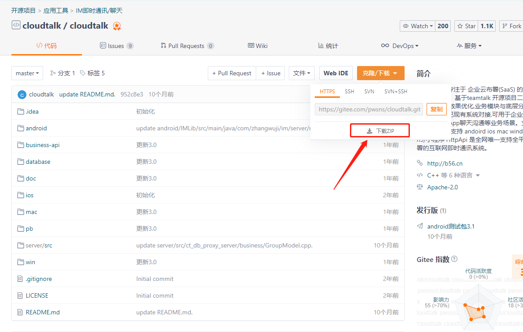Open the 统计 tab
This screenshot has height=332, width=523.
pos(328,46)
